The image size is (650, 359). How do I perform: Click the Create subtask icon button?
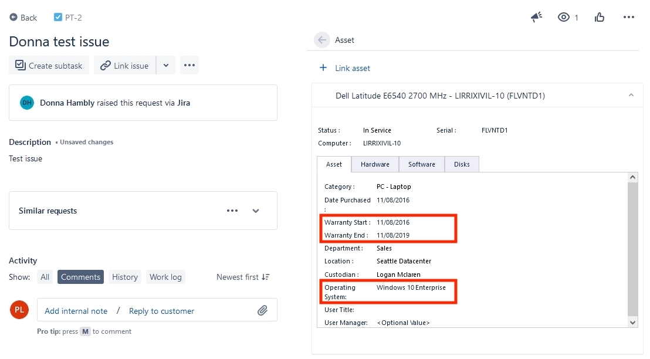18,65
